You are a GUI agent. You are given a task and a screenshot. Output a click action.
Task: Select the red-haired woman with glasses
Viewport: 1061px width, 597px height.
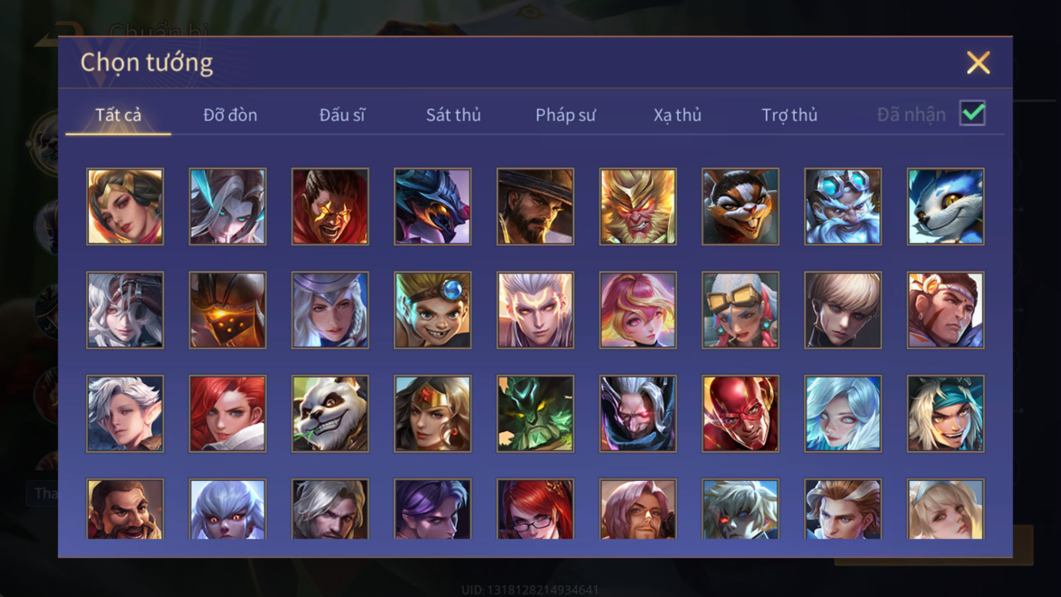click(535, 509)
